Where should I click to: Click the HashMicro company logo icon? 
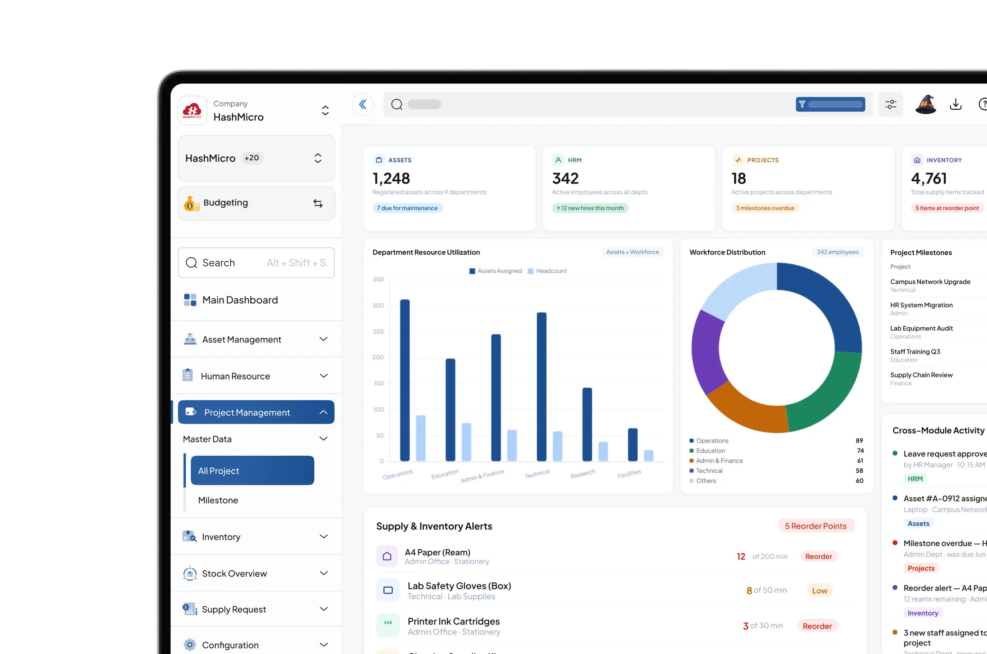192,110
